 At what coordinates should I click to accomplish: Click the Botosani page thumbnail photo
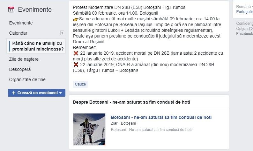pyautogui.click(x=89, y=129)
